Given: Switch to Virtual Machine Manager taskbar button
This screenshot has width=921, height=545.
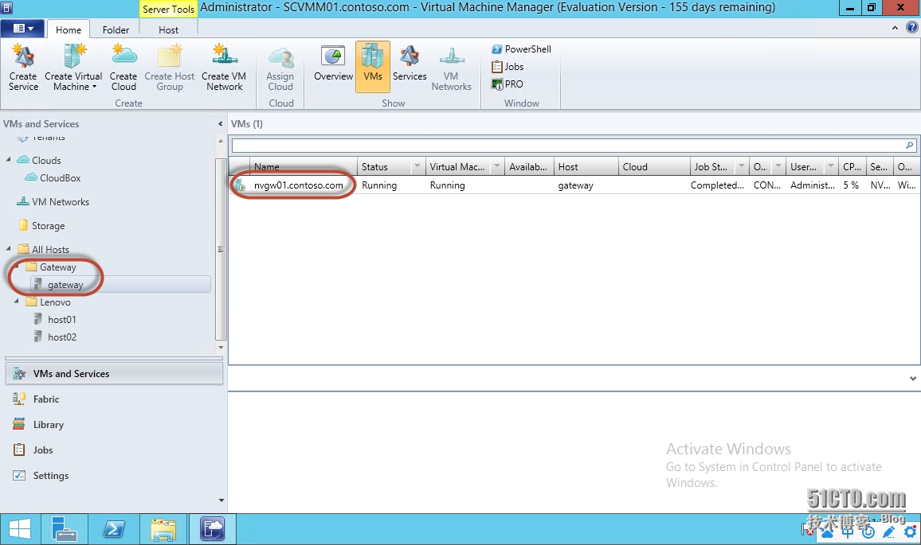Looking at the screenshot, I should [212, 529].
